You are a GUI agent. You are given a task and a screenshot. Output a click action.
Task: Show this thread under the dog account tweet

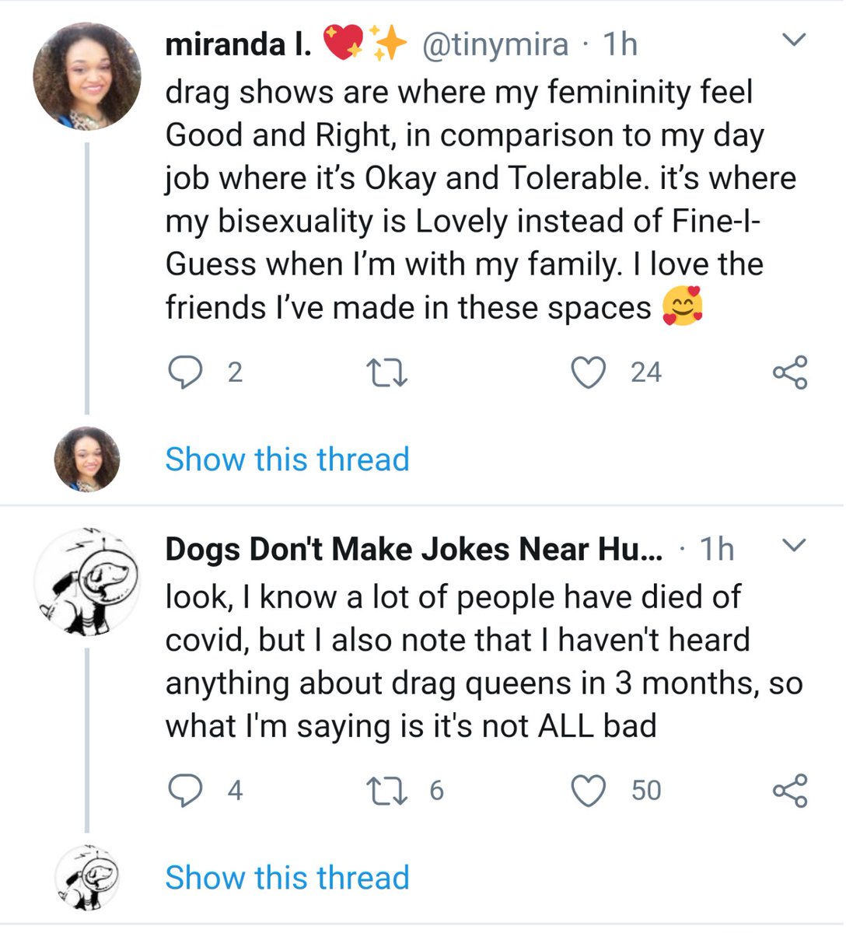coord(287,878)
